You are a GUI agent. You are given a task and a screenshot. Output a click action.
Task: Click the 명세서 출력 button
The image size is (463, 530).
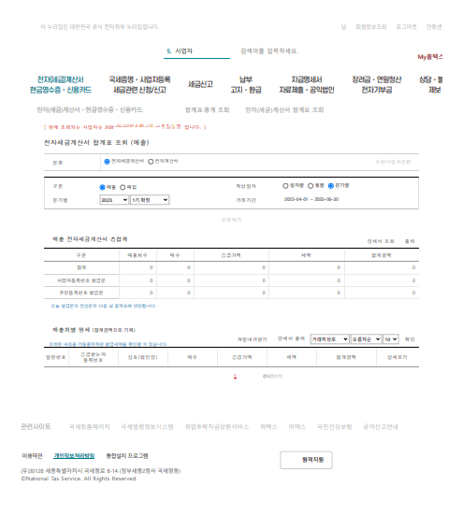(x=291, y=338)
